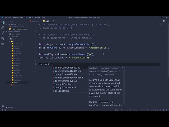Image resolution: width=169 pixels, height=127 pixels.
Task: Click the VS Code logo in title bar
Action: tap(2, 17)
